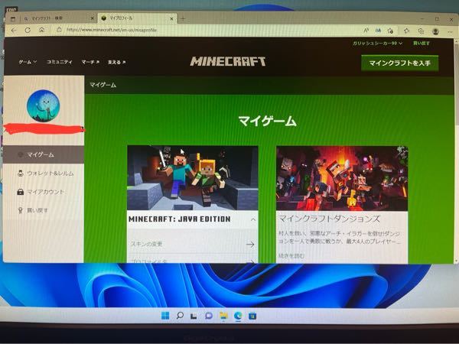Image resolution: width=459 pixels, height=344 pixels.
Task: Click the MINECRAFT: JAVA EDITION title
Action: click(x=180, y=219)
